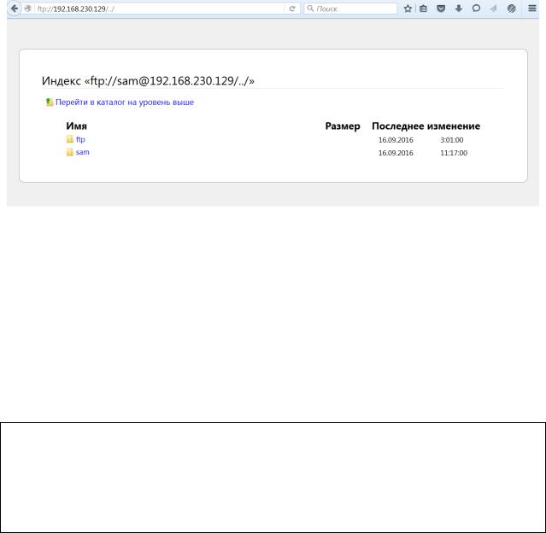Select the 16.09.2016 date in ftp row

[396, 140]
